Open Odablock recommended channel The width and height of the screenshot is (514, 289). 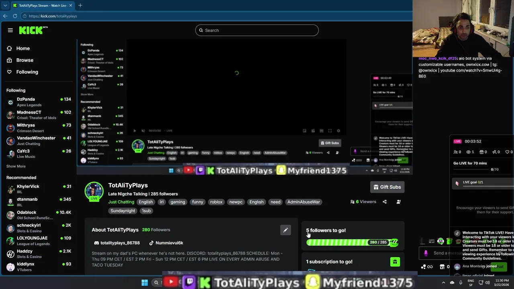[39, 215]
